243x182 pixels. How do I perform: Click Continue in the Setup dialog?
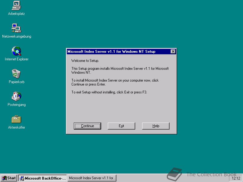pos(87,126)
